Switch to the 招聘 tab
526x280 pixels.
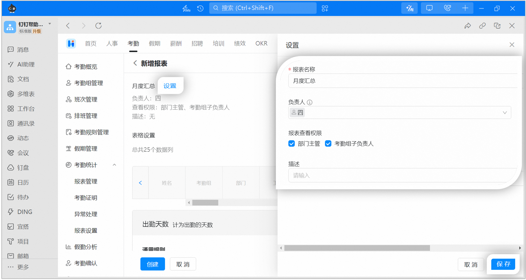[x=197, y=44]
